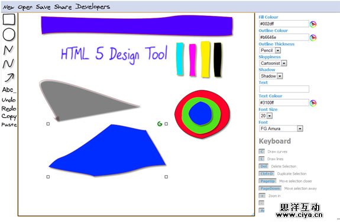Viewport: 340px width, 224px height.
Task: Click the Save menu item
Action: 43,7
